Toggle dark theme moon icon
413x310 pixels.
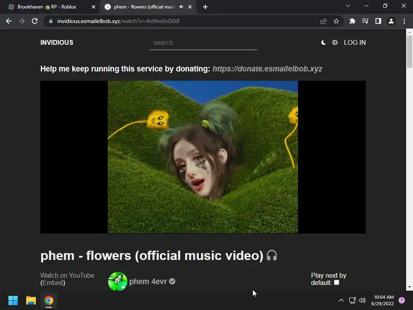[x=323, y=42]
